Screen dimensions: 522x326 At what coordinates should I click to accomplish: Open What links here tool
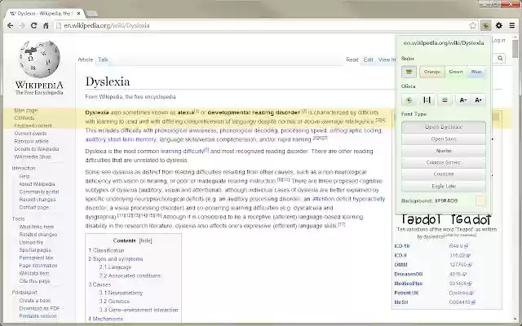click(x=36, y=227)
